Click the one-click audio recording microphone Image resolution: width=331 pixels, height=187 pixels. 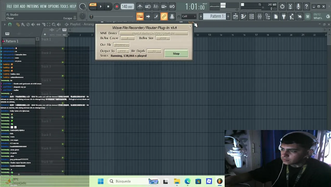coord(298,6)
